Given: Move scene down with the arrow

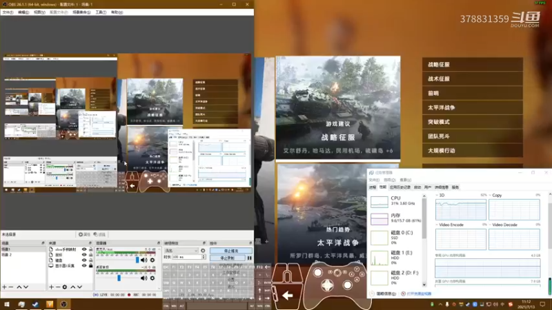Looking at the screenshot, I should click(26, 287).
